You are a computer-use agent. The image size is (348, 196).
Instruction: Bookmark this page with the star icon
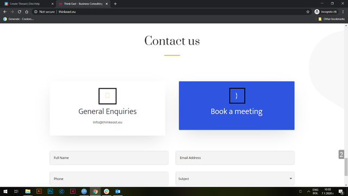click(x=308, y=12)
